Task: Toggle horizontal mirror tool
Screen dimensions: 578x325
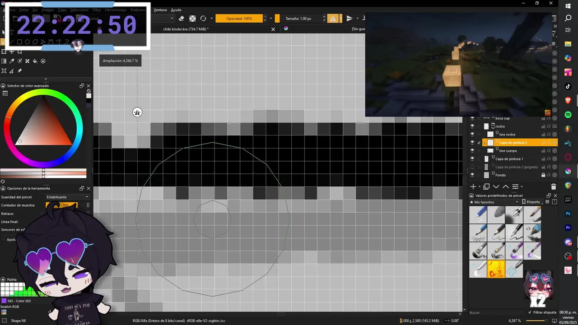Action: click(333, 19)
